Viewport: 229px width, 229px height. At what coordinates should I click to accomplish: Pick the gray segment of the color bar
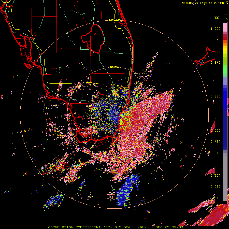click(225, 177)
